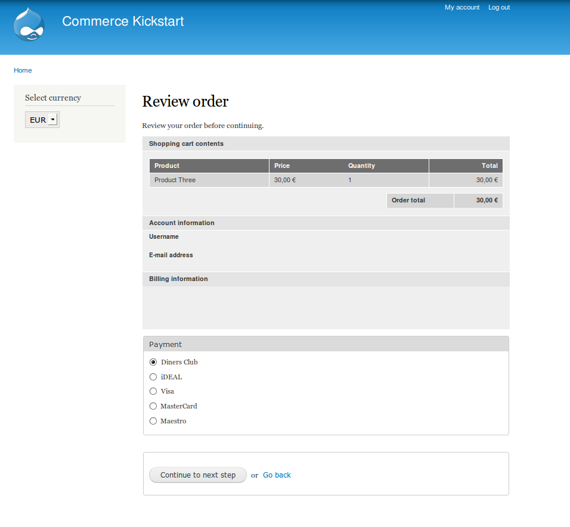Click the E-mail address label
The image size is (570, 527).
tap(171, 255)
